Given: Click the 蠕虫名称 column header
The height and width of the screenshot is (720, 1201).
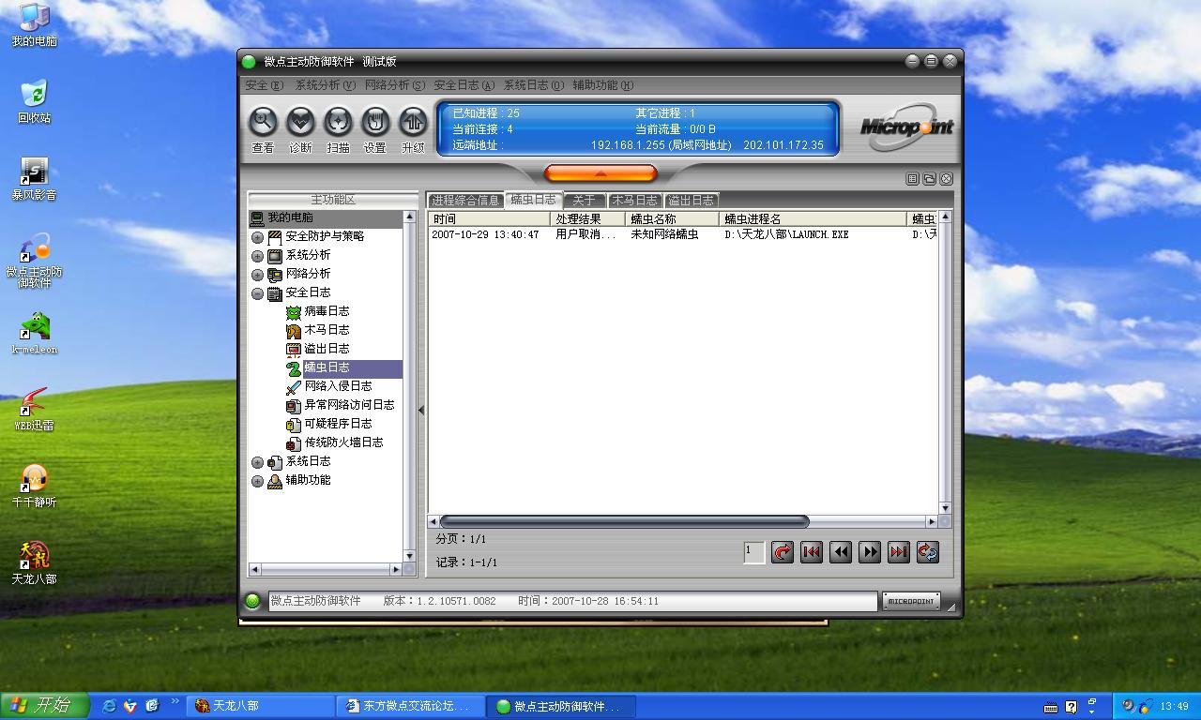Looking at the screenshot, I should pyautogui.click(x=673, y=218).
